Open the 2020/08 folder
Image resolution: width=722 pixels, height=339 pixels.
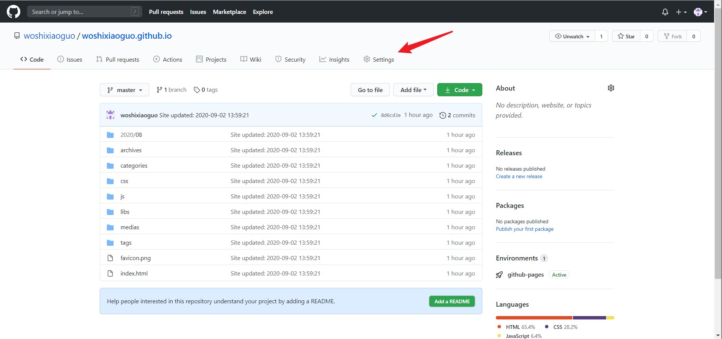click(x=131, y=135)
